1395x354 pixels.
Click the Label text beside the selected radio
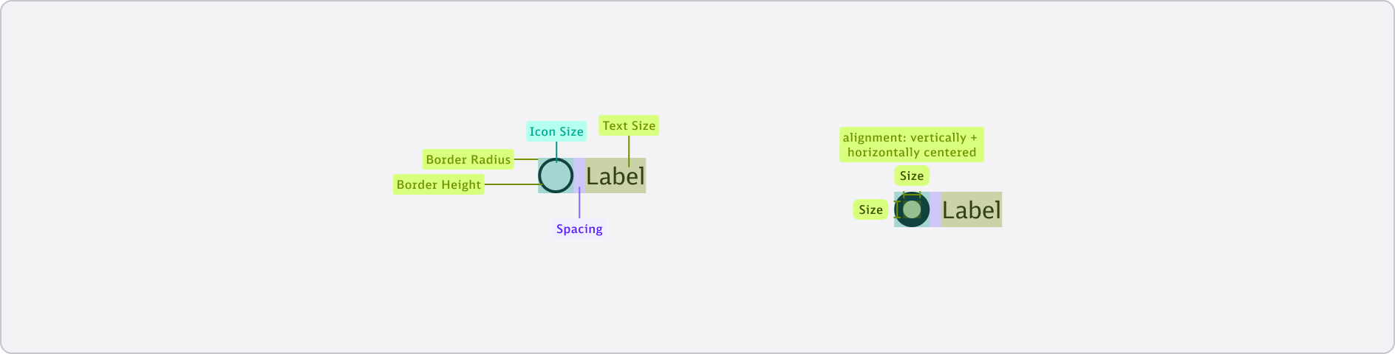(x=972, y=210)
